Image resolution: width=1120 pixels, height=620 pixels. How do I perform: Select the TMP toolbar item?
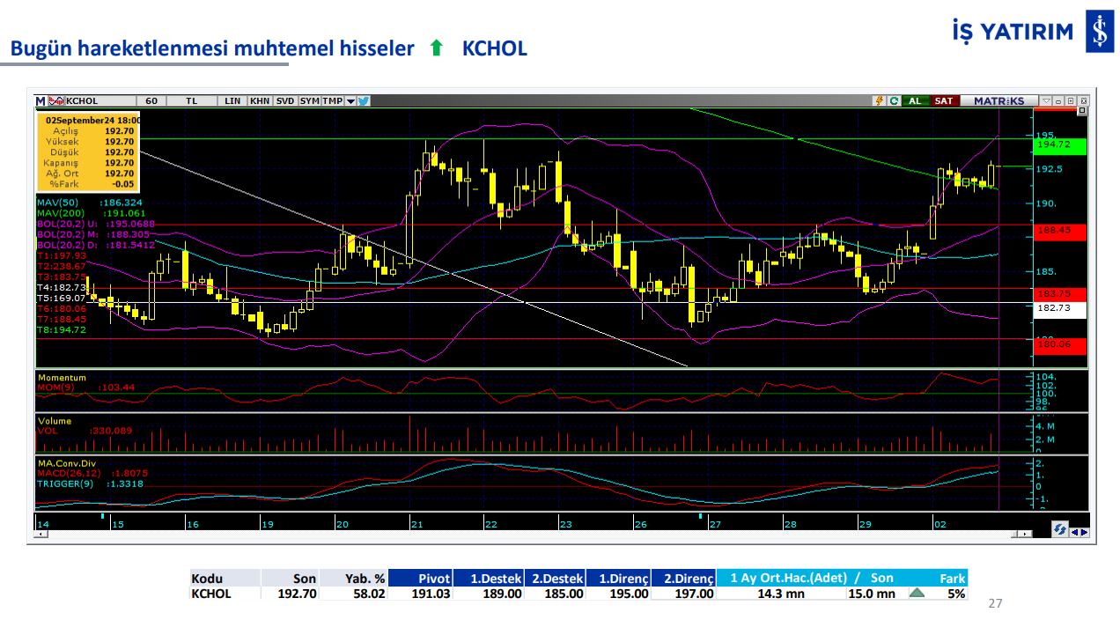coord(333,101)
